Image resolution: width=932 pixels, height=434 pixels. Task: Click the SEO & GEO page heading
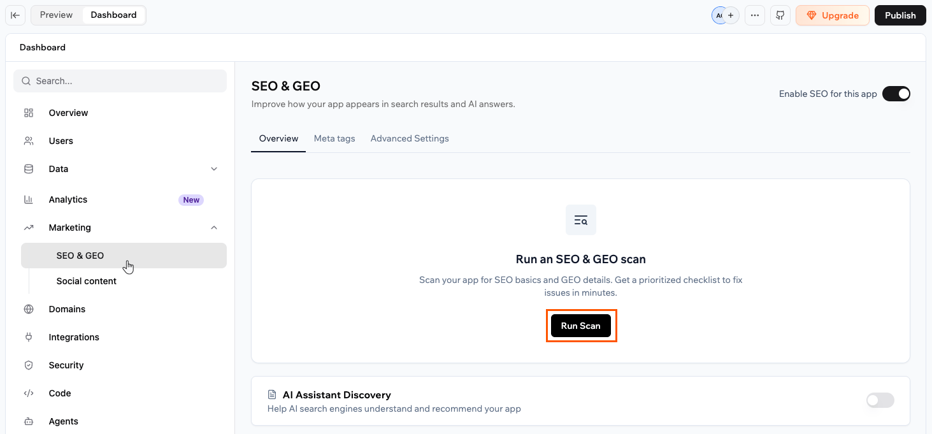[286, 86]
